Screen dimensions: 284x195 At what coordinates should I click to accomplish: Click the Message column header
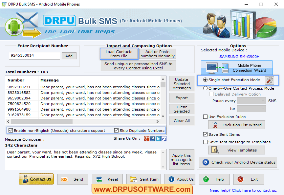99,80
